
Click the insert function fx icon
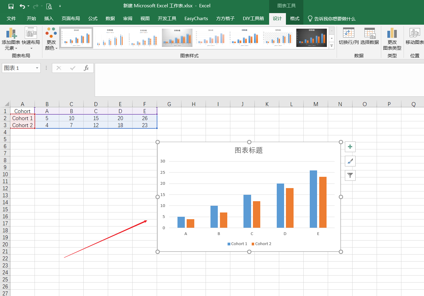(x=86, y=68)
